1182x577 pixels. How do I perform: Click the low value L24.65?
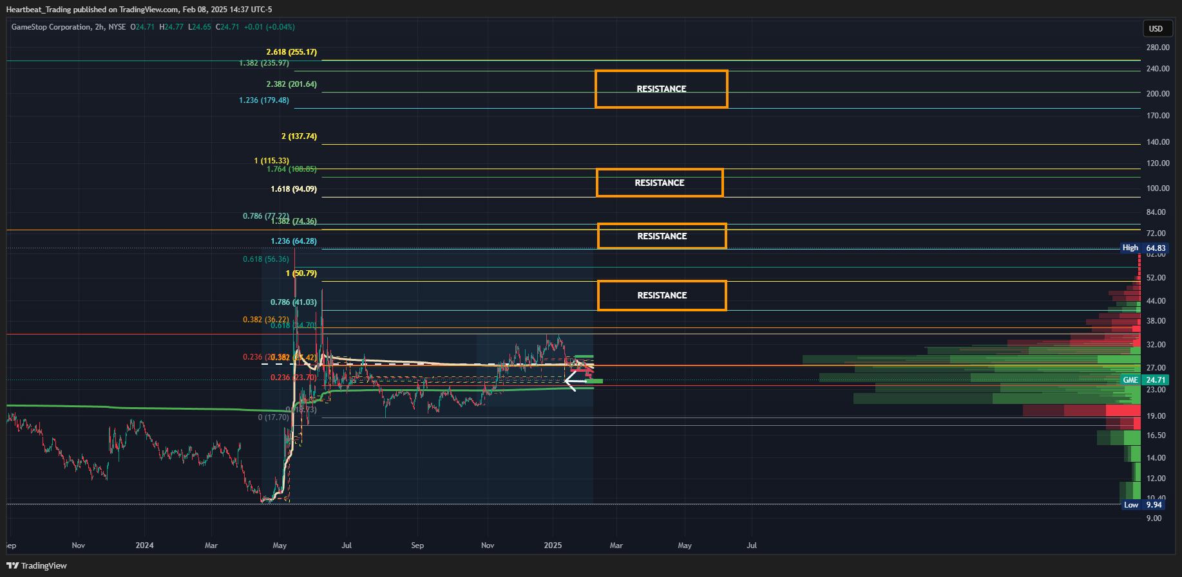(200, 27)
